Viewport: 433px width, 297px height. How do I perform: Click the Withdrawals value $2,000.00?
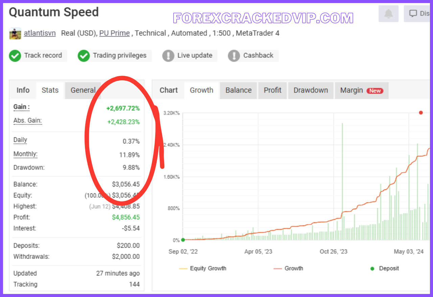(126, 256)
